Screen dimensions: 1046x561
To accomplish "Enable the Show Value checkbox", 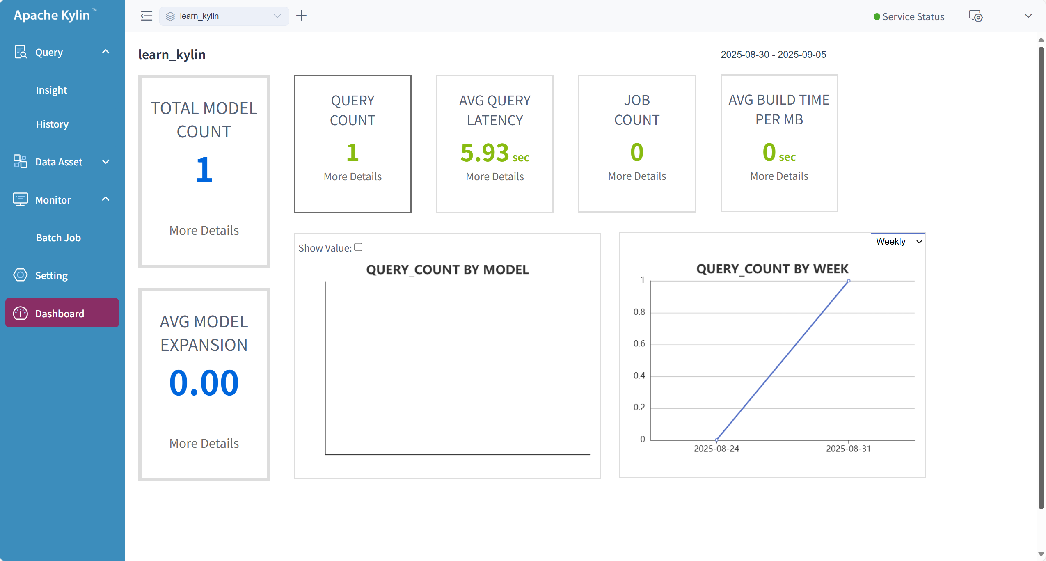I will (358, 247).
